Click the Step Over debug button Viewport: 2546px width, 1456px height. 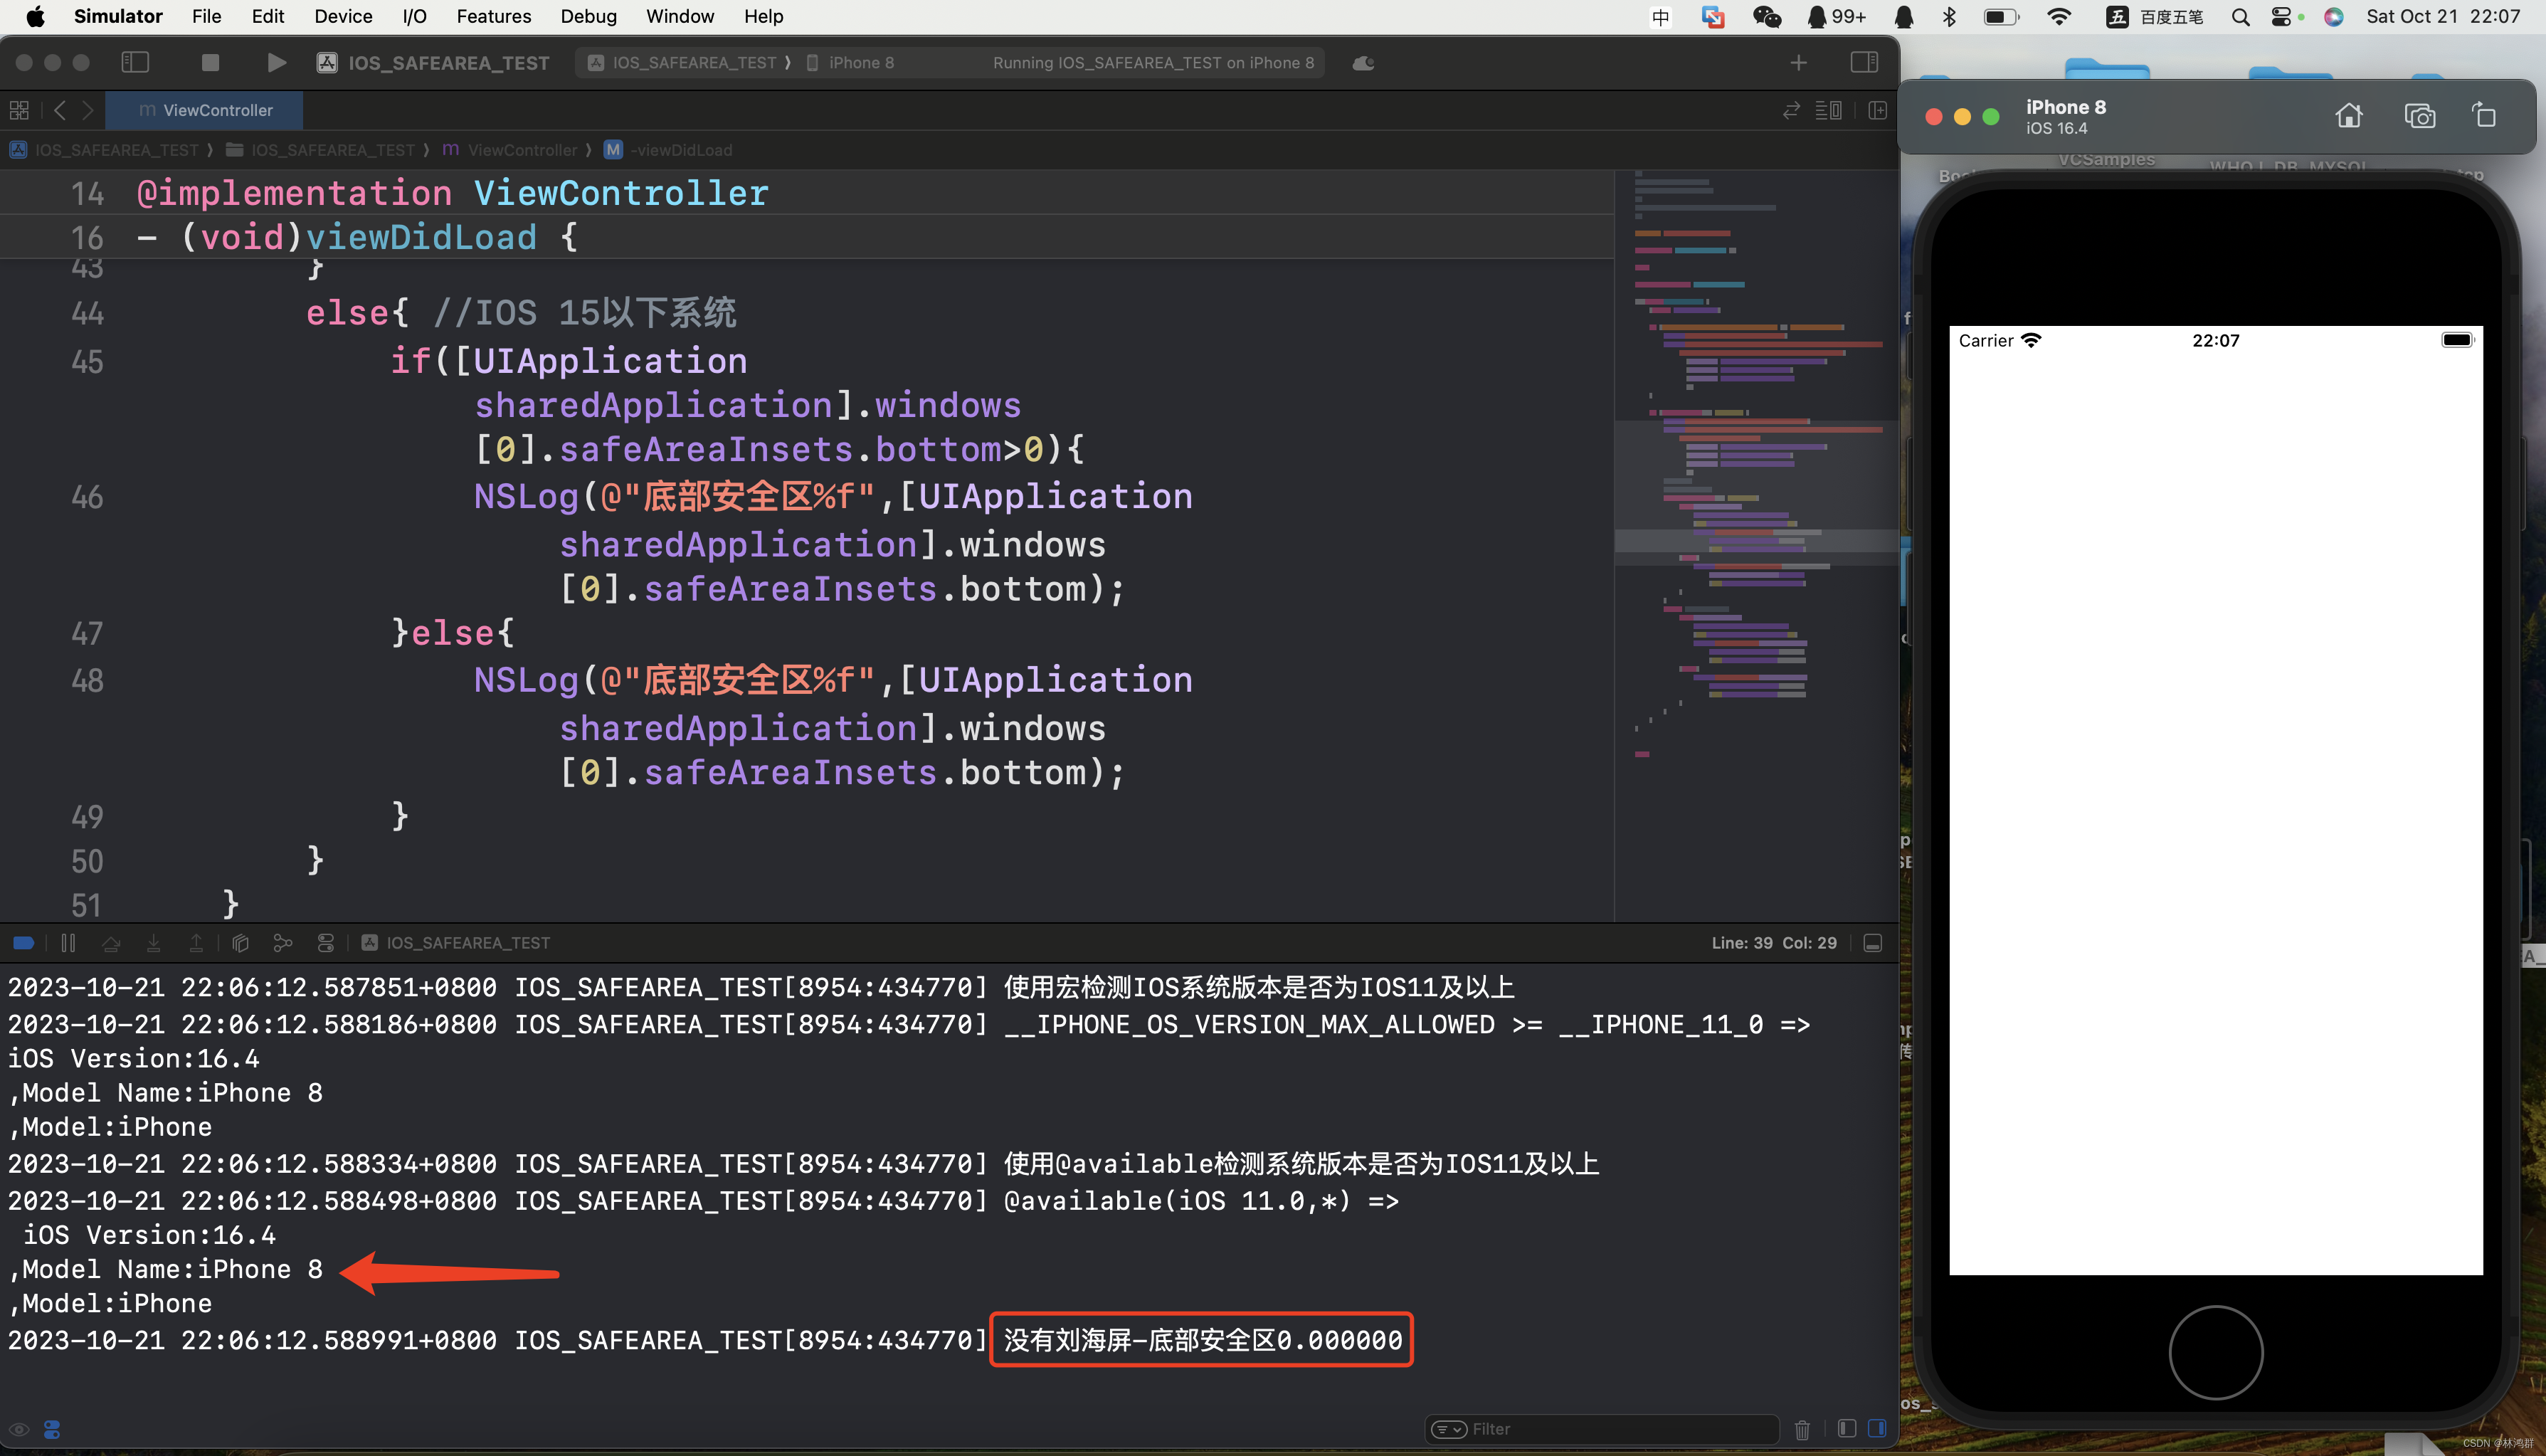[x=111, y=942]
